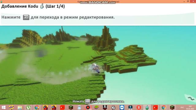The image size is (196, 110).
Task: Open the first Among Us taskbar icon
Action: pos(45,107)
